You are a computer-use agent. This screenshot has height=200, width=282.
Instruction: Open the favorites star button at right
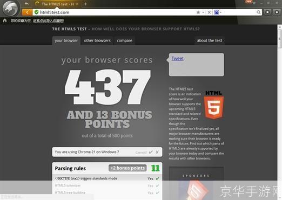click(267, 12)
